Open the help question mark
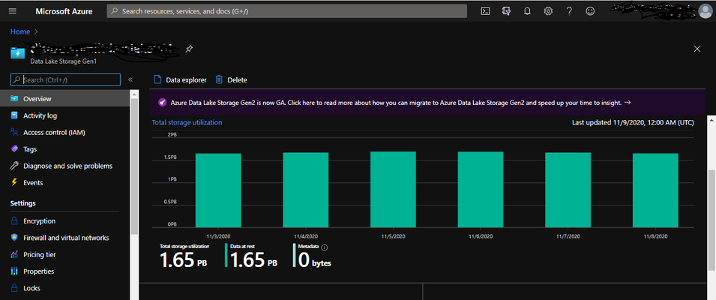This screenshot has height=300, width=716. (x=569, y=11)
